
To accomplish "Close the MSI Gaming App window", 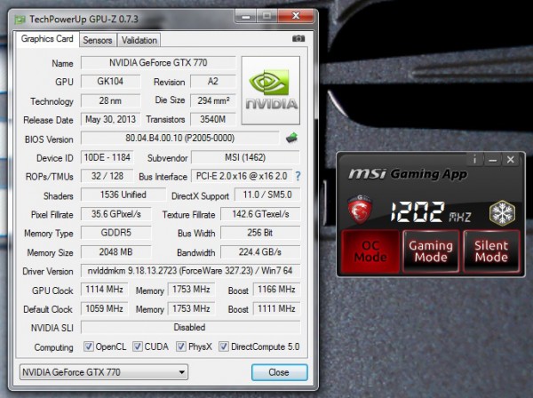I will tap(510, 159).
